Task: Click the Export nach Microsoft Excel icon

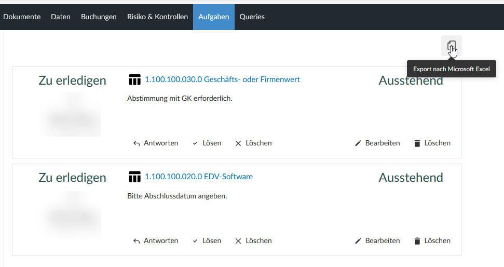Action: [x=451, y=46]
